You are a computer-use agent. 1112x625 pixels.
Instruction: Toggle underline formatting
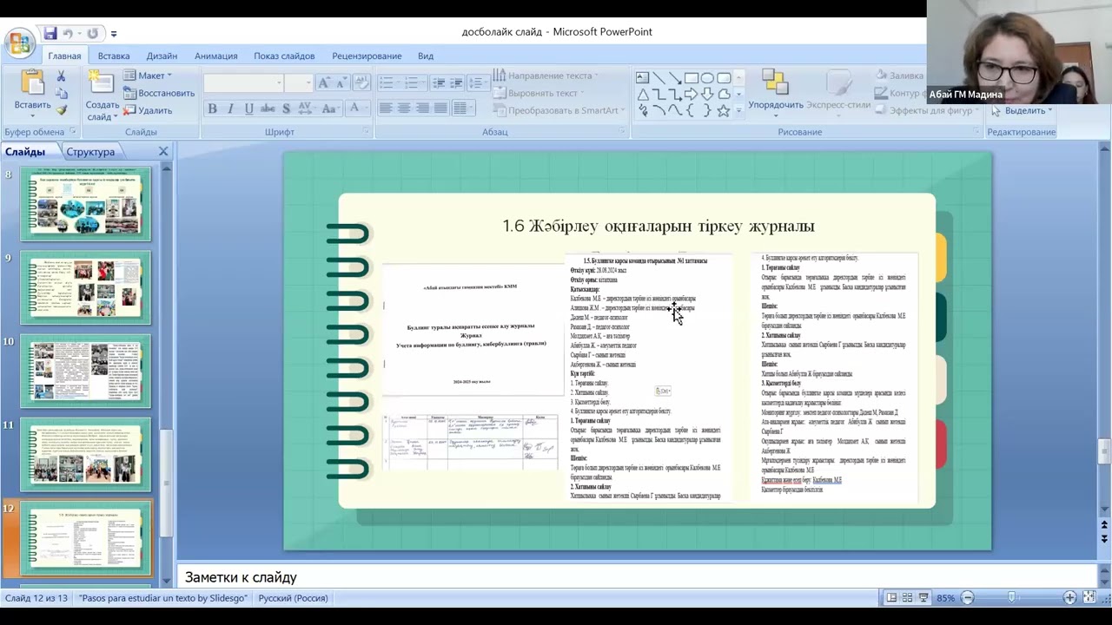click(248, 109)
